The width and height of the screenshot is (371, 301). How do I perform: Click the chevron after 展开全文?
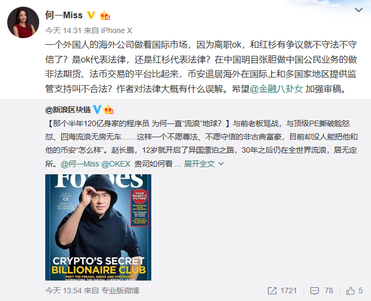coord(221,164)
